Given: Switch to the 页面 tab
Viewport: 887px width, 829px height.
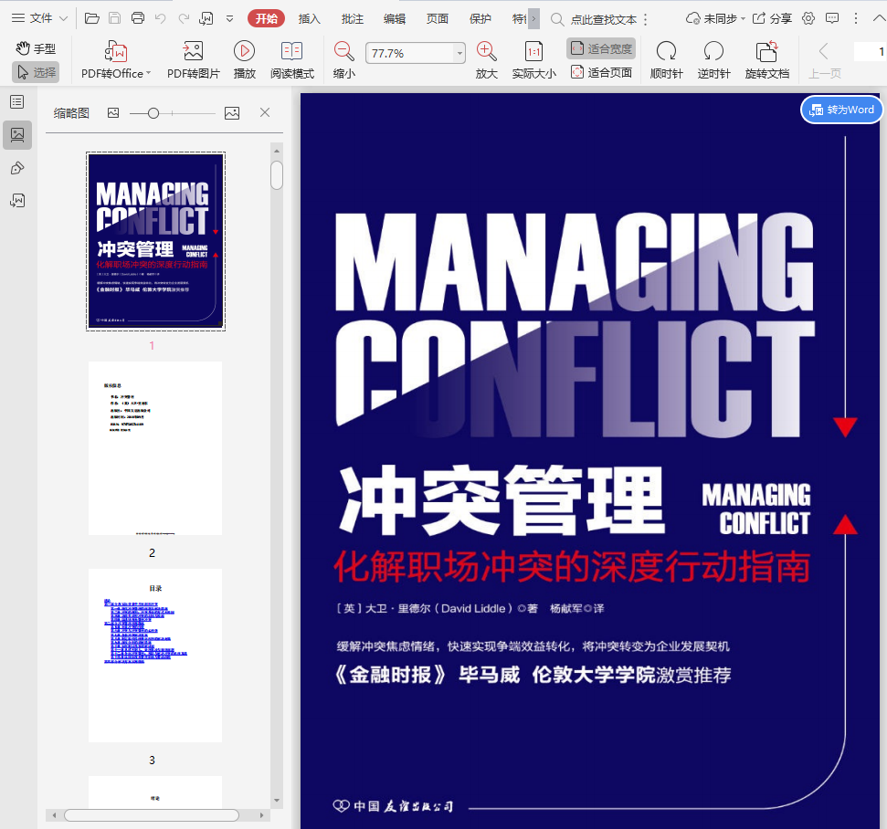Looking at the screenshot, I should tap(438, 18).
